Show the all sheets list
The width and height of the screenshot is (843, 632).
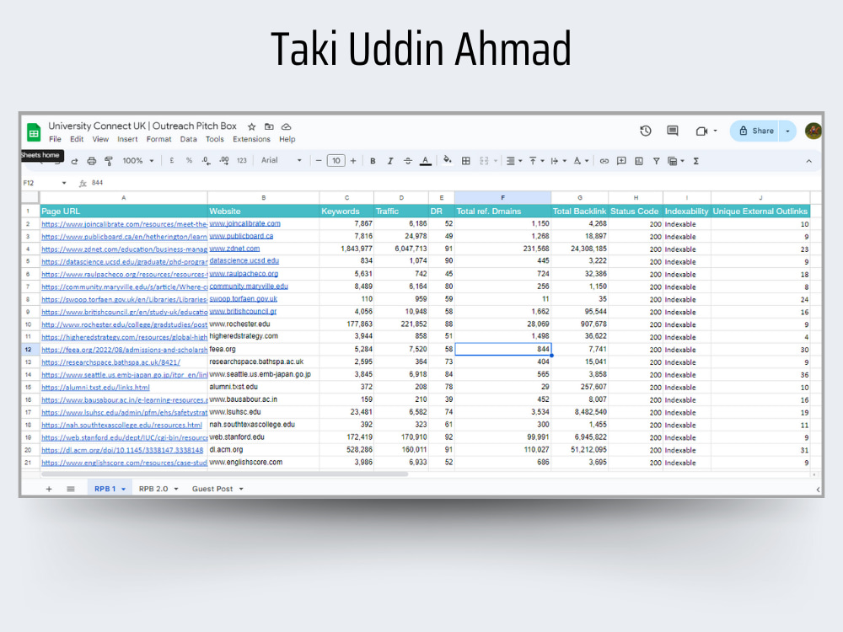pyautogui.click(x=71, y=489)
